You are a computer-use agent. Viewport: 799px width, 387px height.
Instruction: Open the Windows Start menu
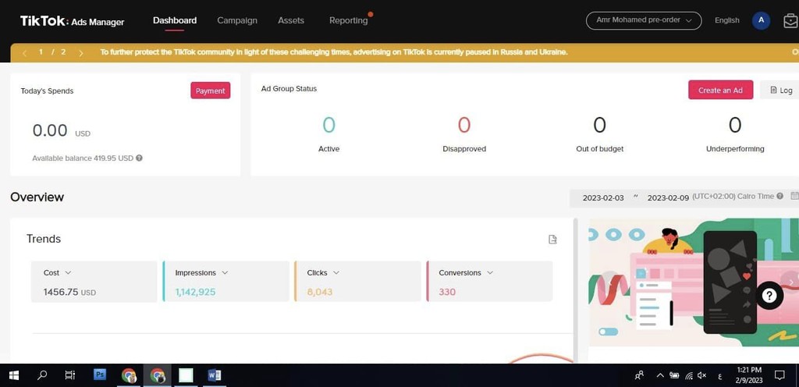tap(14, 376)
